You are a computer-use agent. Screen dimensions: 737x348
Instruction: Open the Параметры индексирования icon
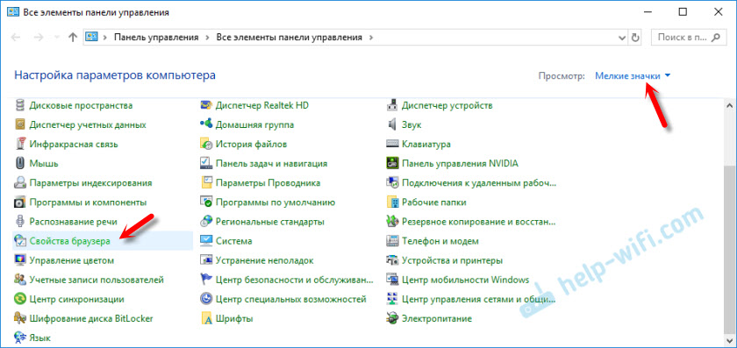click(19, 182)
